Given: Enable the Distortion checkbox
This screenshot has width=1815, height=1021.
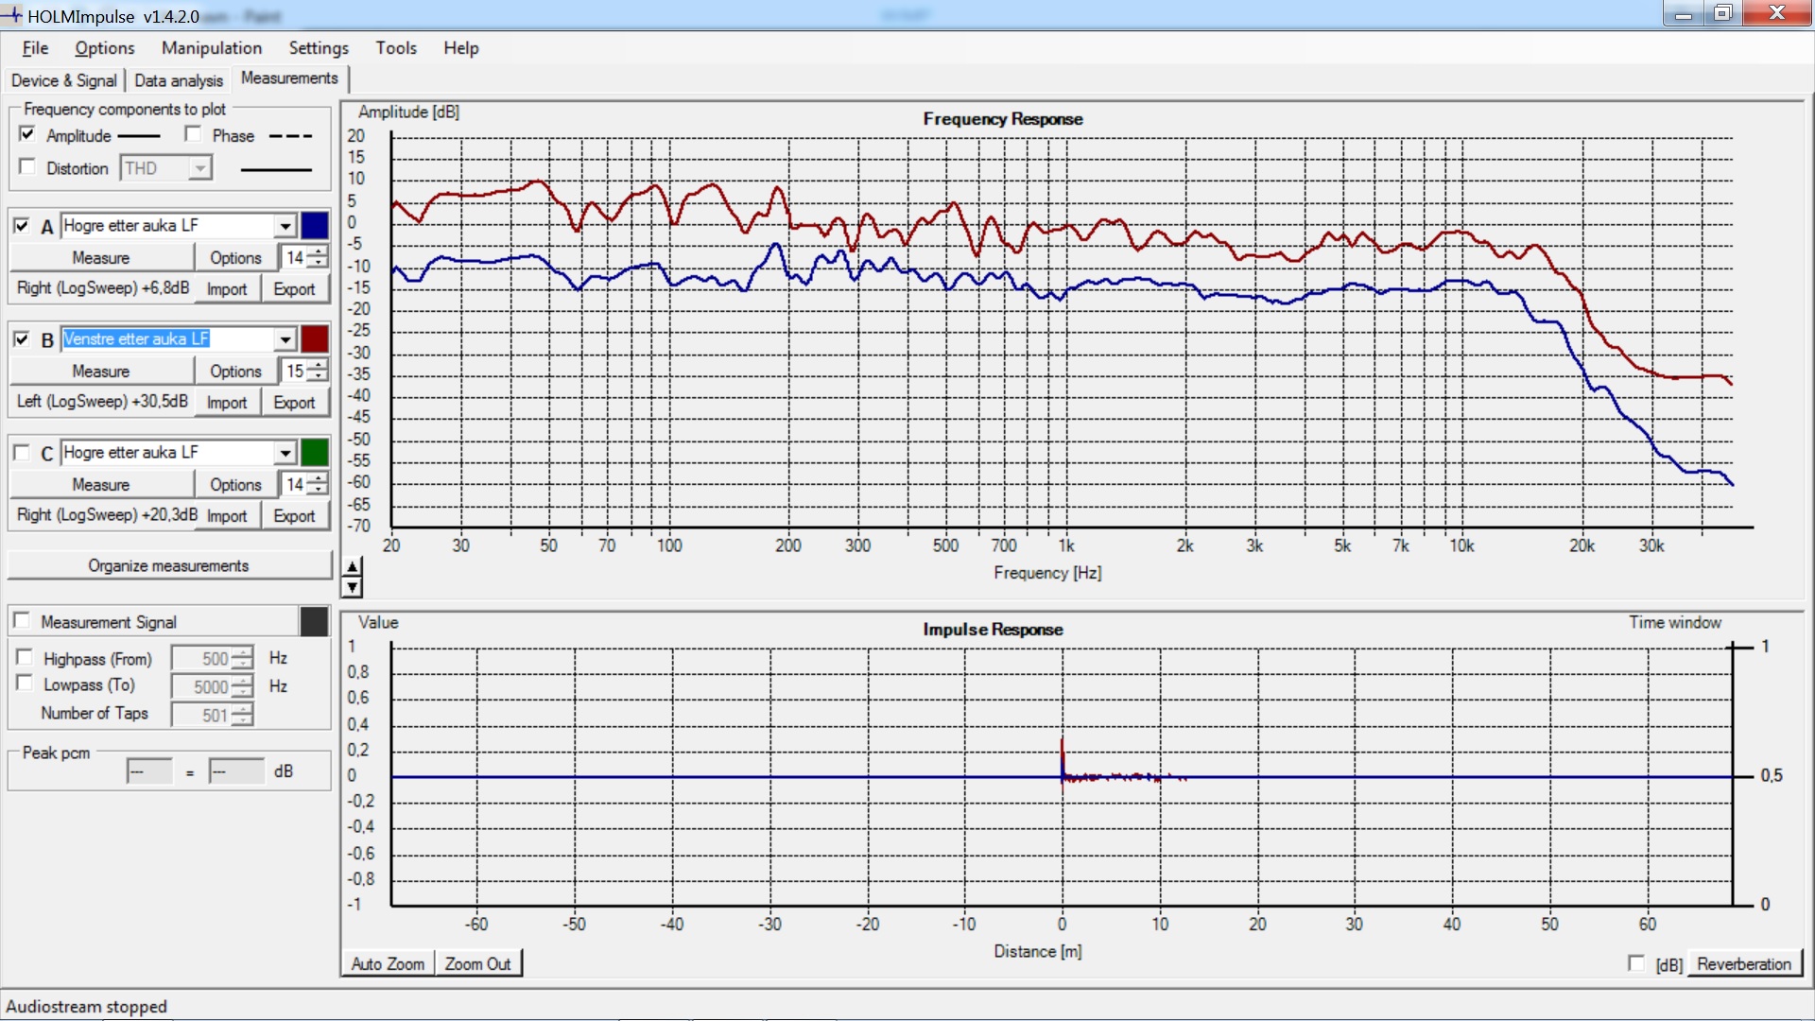Looking at the screenshot, I should [27, 167].
